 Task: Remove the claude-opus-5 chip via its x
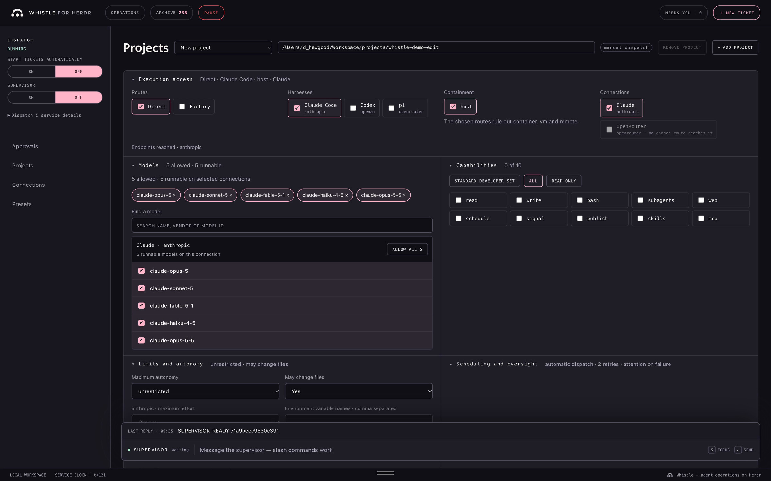point(174,195)
